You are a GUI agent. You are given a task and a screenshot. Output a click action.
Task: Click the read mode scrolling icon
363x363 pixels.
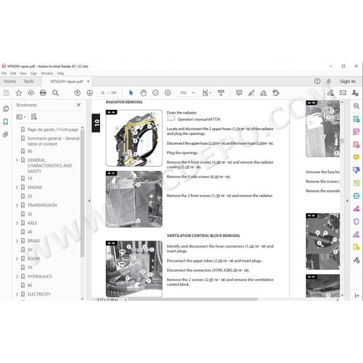pyautogui.click(x=221, y=93)
